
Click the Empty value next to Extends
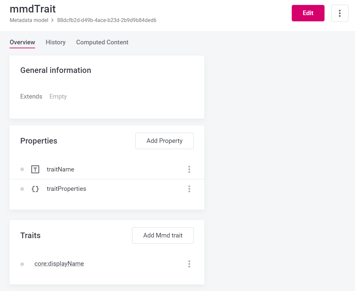pyautogui.click(x=58, y=97)
